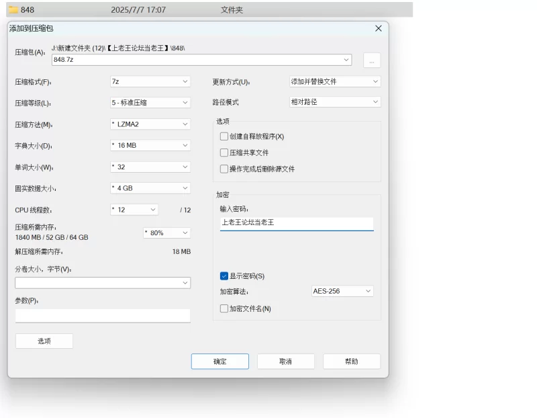Confirm with the 确定 button
Viewport: 537px width, 418px height.
point(220,362)
